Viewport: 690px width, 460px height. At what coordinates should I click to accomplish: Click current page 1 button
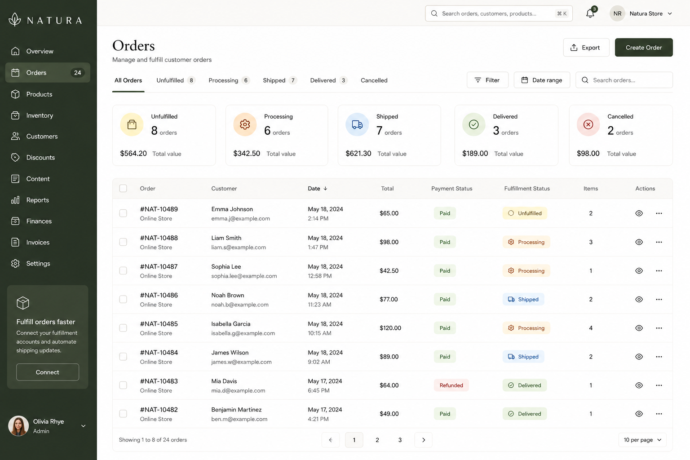coord(354,440)
